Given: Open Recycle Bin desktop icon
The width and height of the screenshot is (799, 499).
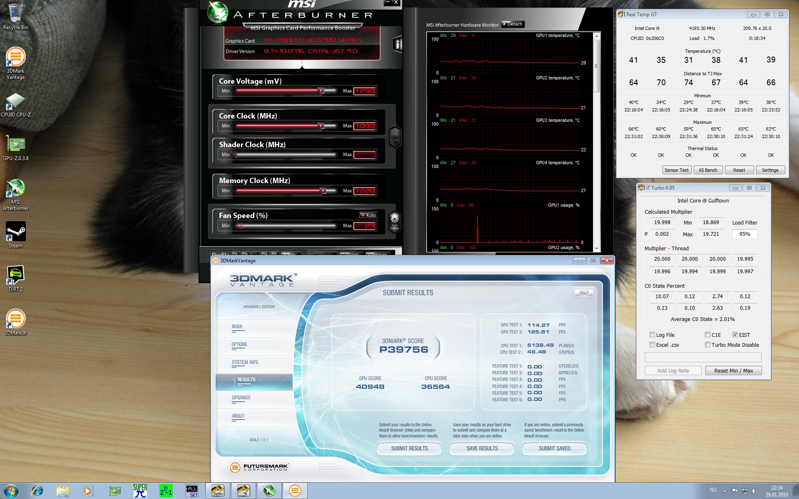Looking at the screenshot, I should click(15, 17).
